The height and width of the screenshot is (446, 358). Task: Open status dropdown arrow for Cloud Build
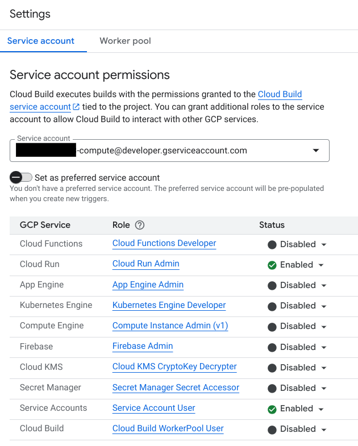pyautogui.click(x=324, y=430)
